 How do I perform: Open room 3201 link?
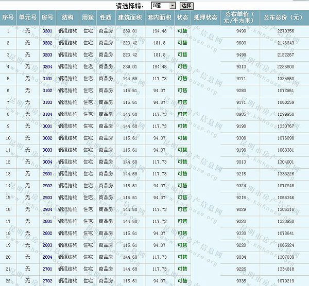(x=47, y=31)
